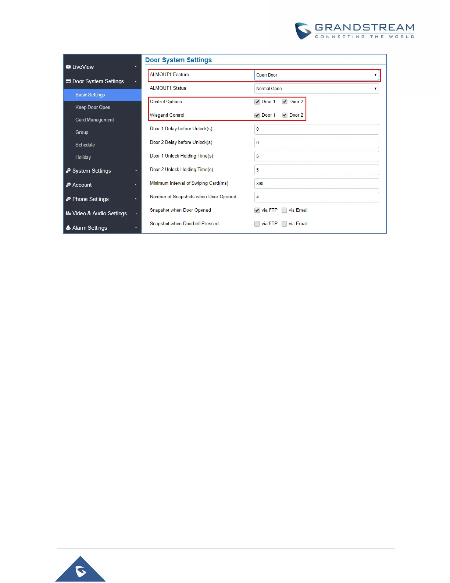Click the System Settings wrench icon
The image size is (450, 583).
pos(68,170)
